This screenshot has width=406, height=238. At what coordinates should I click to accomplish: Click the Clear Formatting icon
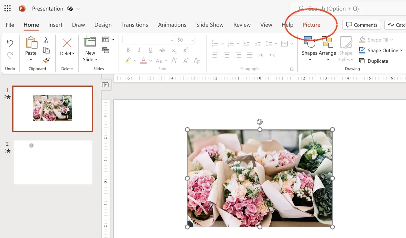pos(197,61)
